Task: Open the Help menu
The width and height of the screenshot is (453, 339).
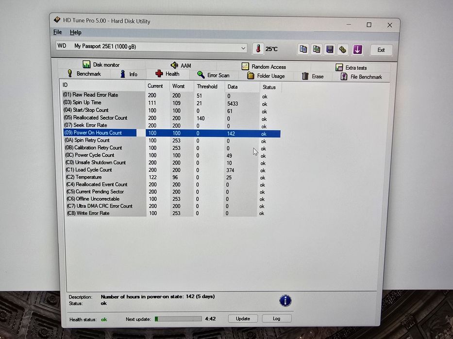Action: [x=75, y=32]
